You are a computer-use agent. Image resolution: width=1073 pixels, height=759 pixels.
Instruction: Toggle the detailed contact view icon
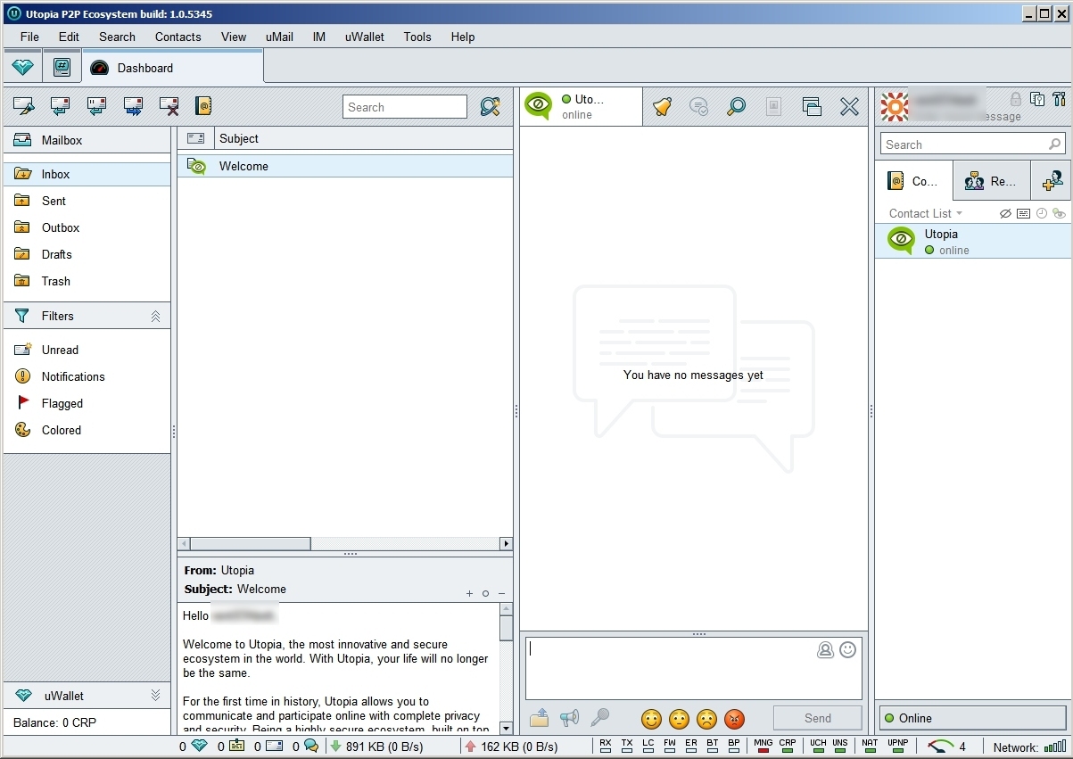click(1023, 214)
